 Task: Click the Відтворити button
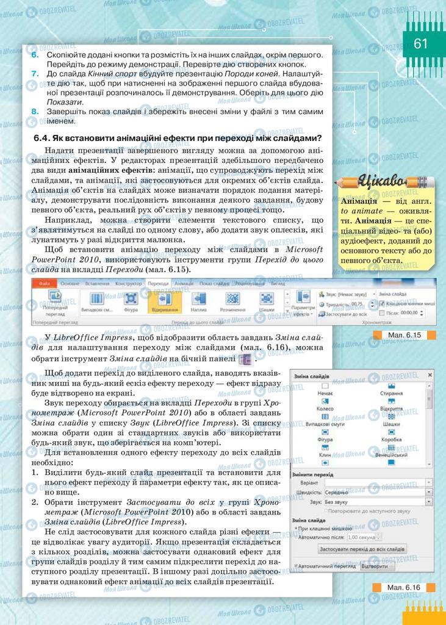[376, 566]
